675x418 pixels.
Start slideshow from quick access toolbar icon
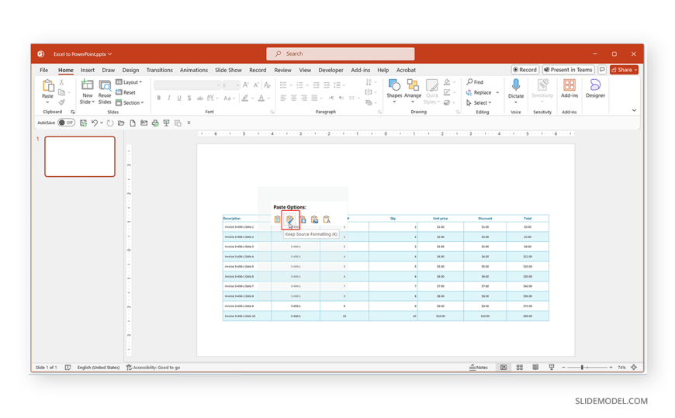(x=166, y=123)
